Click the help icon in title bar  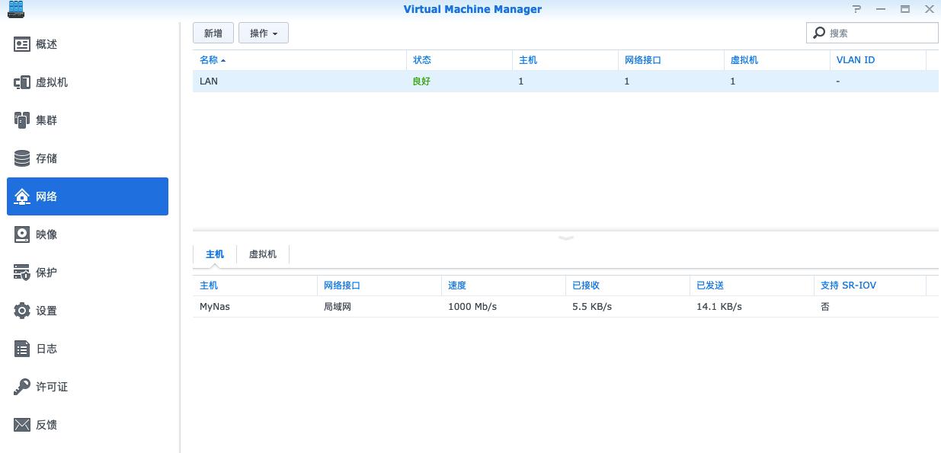(x=856, y=9)
